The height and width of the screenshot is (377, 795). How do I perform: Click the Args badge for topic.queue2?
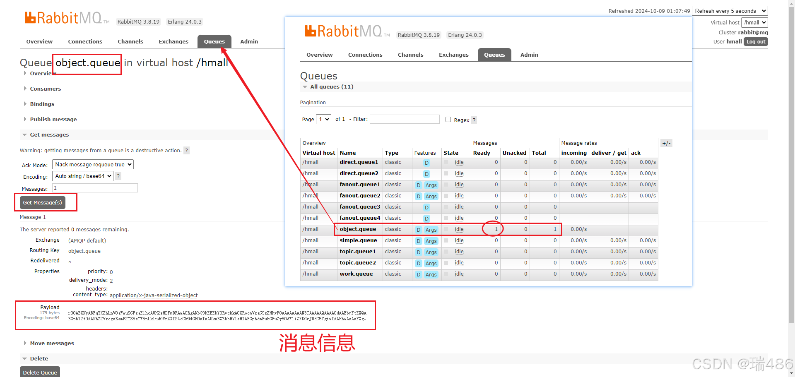pyautogui.click(x=431, y=264)
